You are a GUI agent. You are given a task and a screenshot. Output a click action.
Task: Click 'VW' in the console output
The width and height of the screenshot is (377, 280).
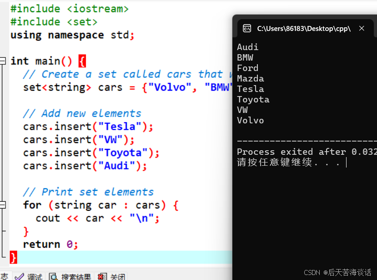(x=242, y=110)
